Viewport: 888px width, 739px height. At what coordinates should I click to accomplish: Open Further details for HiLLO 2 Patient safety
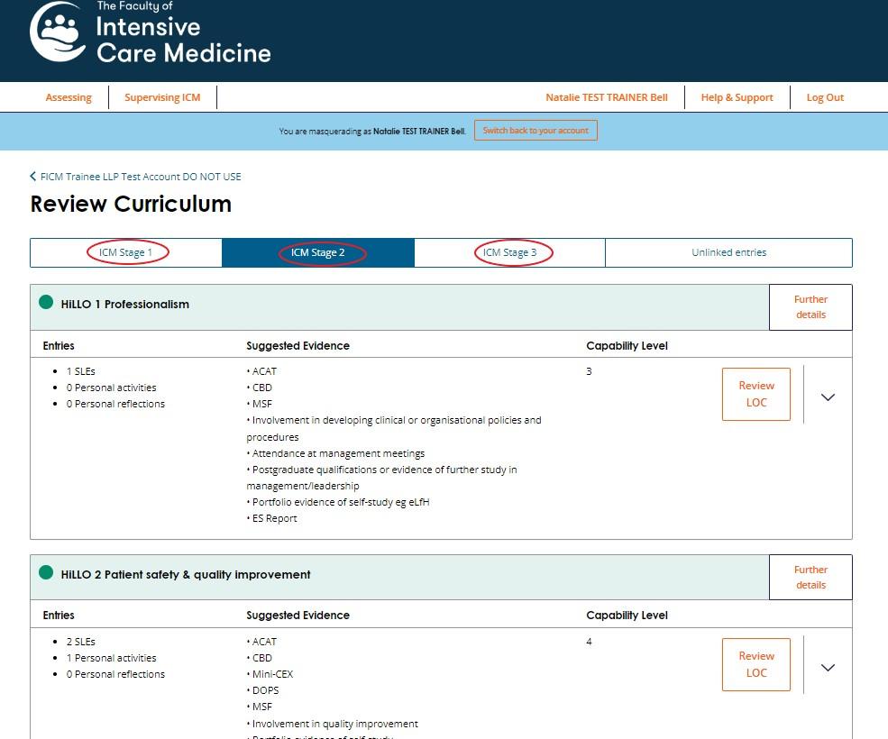(x=810, y=578)
